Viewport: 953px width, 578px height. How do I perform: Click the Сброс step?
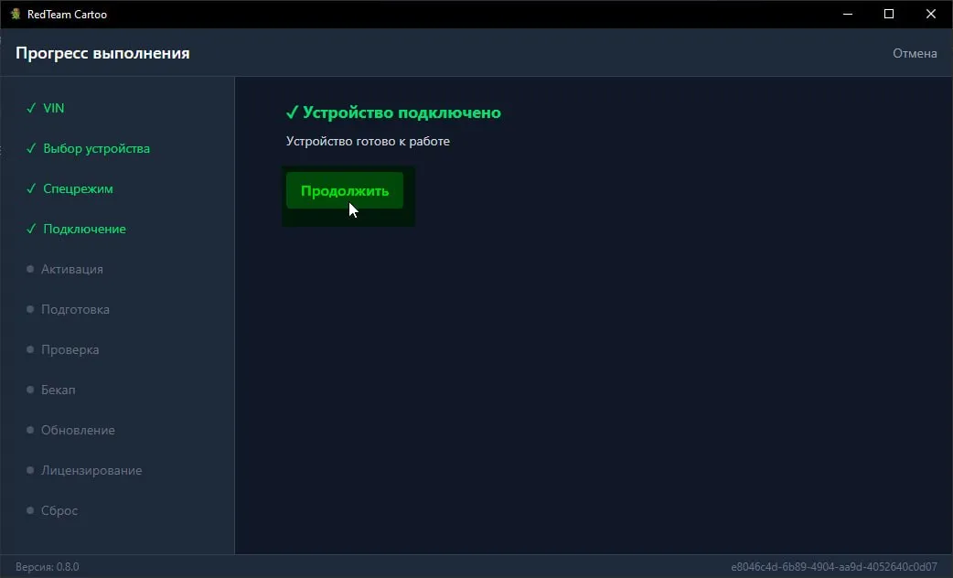[x=59, y=510]
